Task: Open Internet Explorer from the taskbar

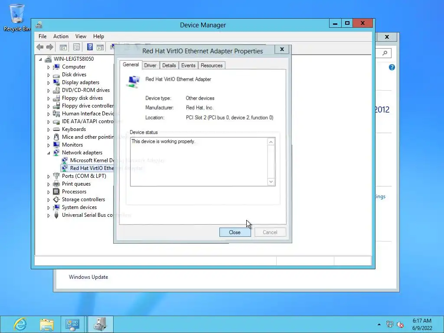Action: point(20,324)
